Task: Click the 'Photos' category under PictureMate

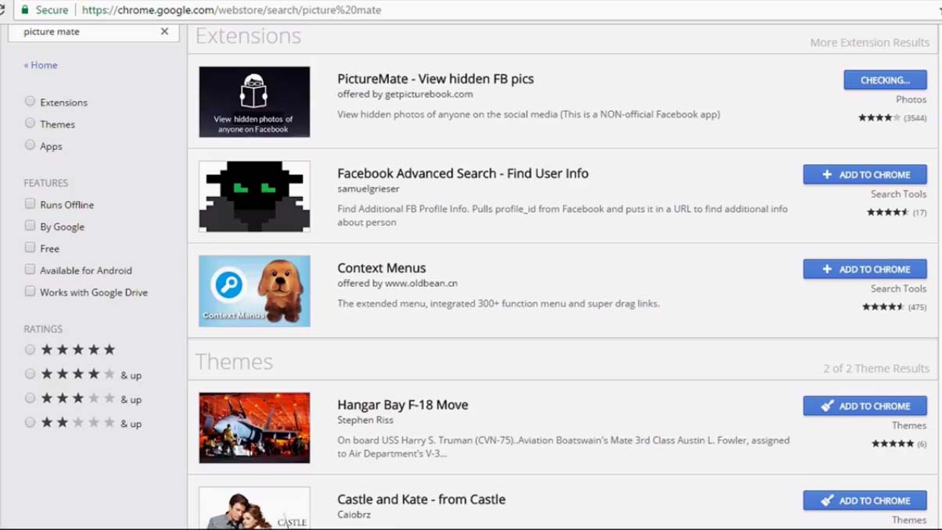Action: tap(911, 99)
